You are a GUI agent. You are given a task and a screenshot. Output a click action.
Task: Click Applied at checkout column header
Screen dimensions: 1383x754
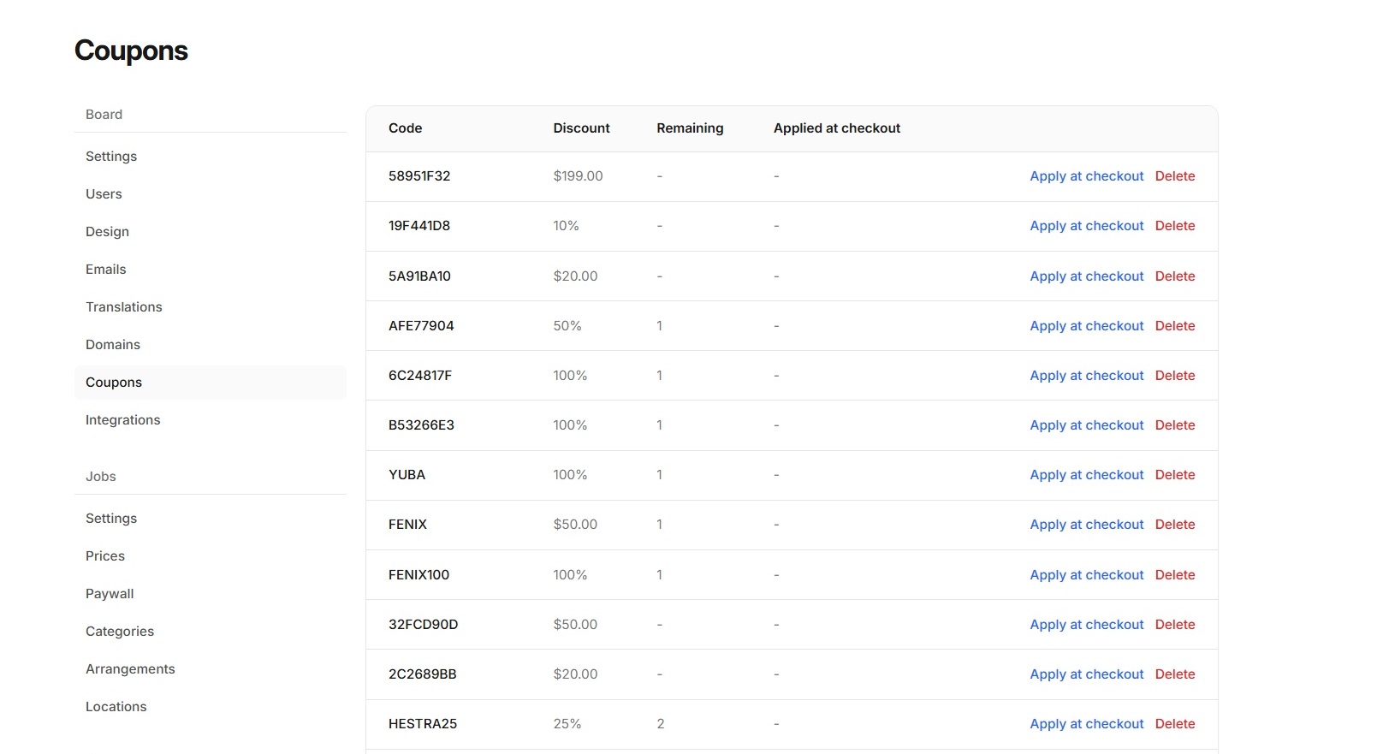tap(837, 128)
